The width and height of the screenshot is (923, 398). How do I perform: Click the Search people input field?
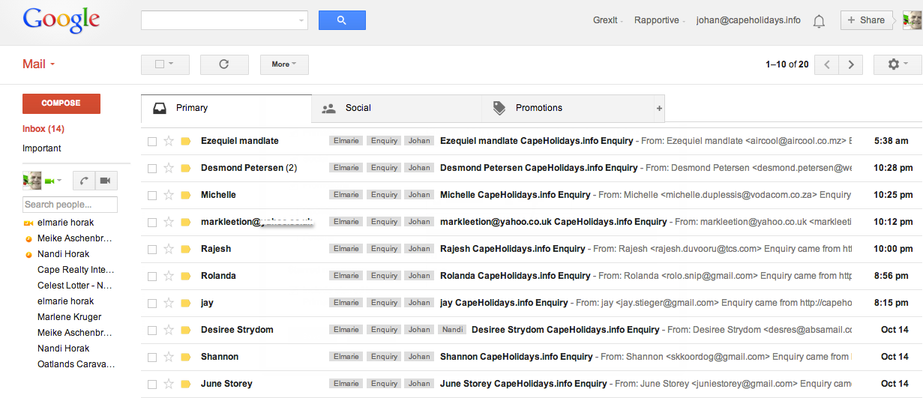[70, 205]
